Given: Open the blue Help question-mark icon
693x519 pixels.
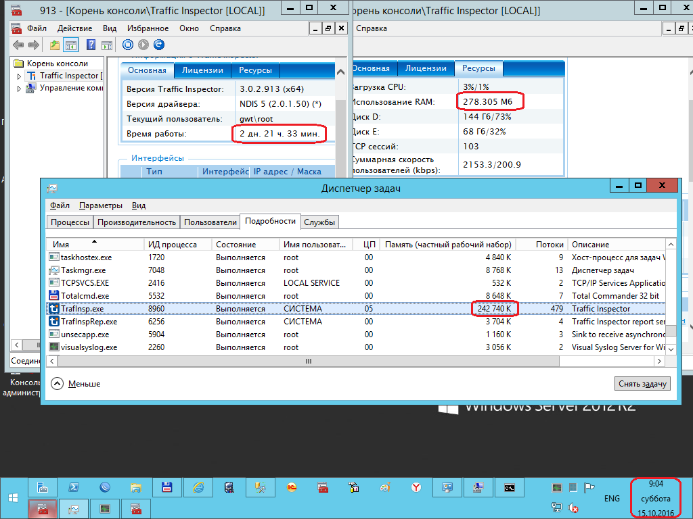Looking at the screenshot, I should point(91,45).
